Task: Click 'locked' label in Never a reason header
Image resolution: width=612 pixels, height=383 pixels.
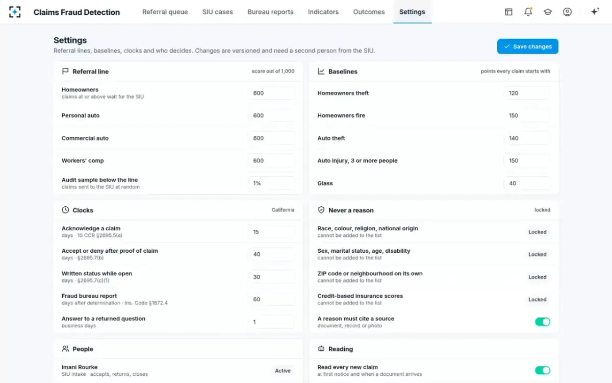Action: click(x=542, y=210)
